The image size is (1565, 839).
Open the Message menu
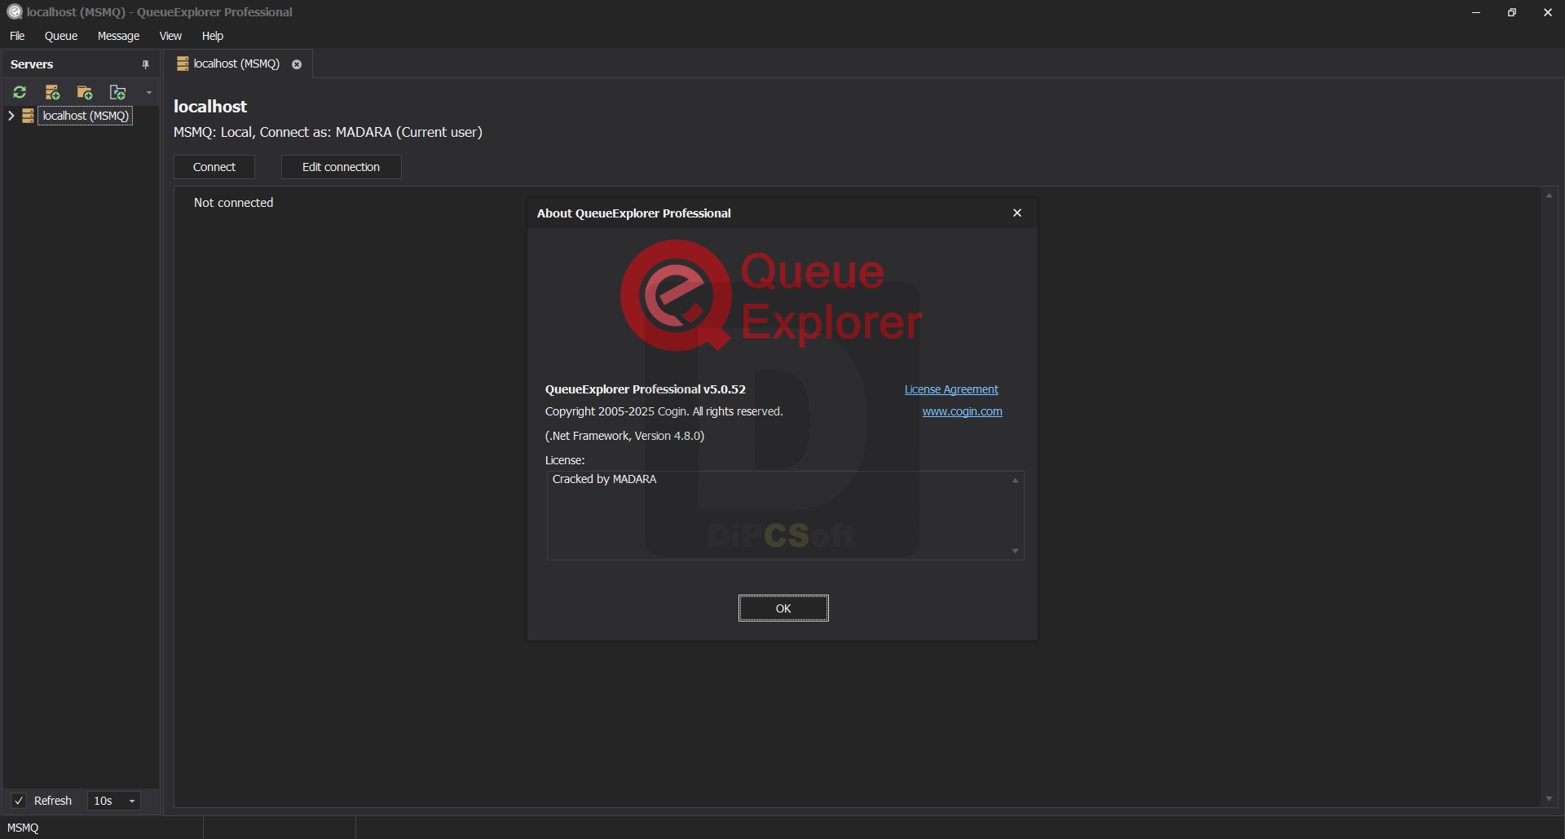118,36
